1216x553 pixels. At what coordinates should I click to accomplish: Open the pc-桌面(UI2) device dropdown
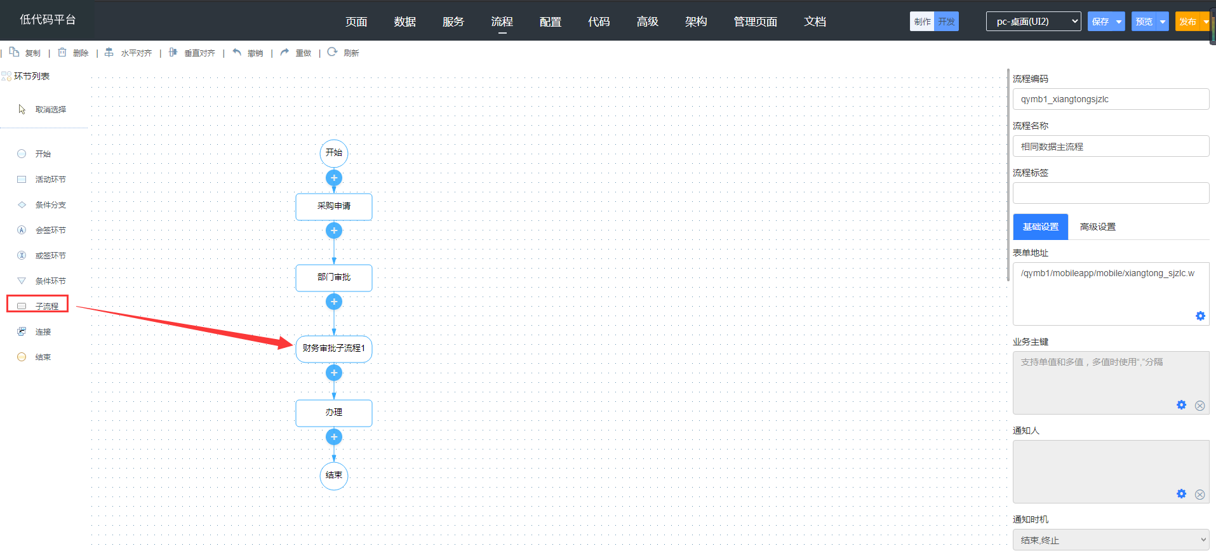tap(1033, 22)
